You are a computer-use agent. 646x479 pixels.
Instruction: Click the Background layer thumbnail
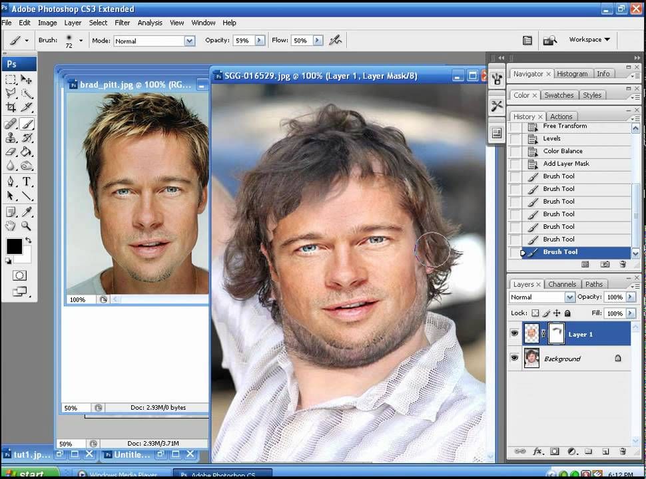pyautogui.click(x=531, y=358)
